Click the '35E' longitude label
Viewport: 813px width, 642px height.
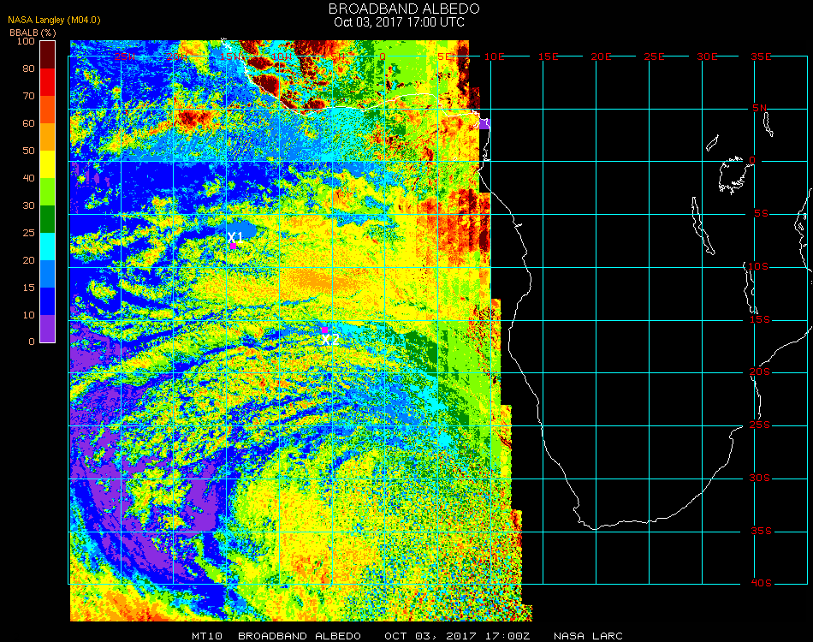pos(761,56)
